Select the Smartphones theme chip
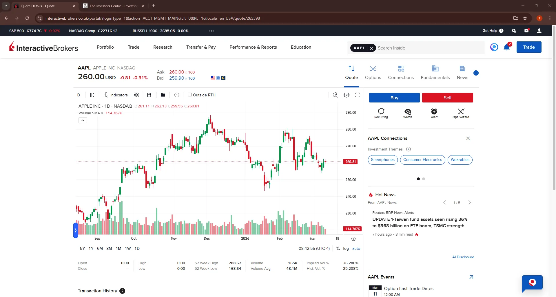 (x=383, y=160)
